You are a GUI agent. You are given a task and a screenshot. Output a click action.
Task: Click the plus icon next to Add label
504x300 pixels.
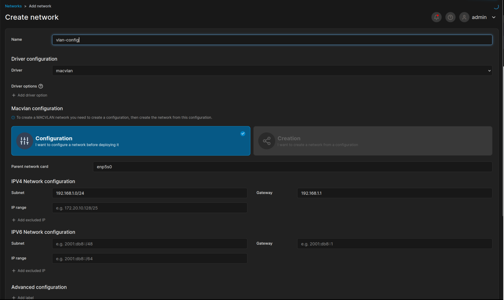coord(13,297)
